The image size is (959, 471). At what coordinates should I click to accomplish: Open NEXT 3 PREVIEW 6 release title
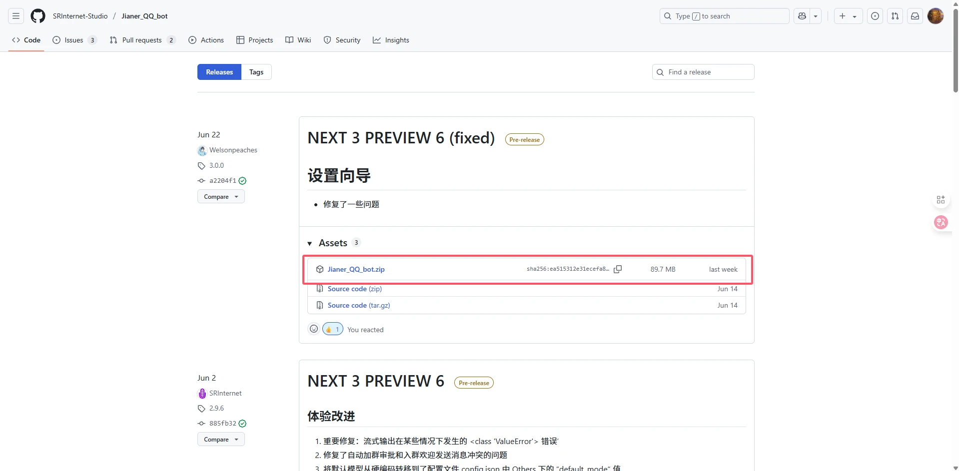(376, 381)
